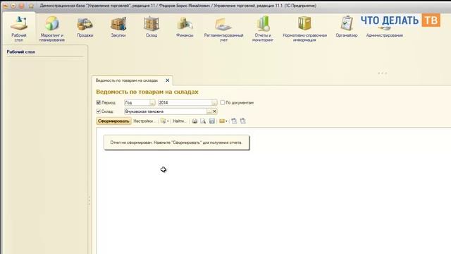This screenshot has height=254, width=451.
Task: Click the Сформировать button
Action: click(x=113, y=121)
